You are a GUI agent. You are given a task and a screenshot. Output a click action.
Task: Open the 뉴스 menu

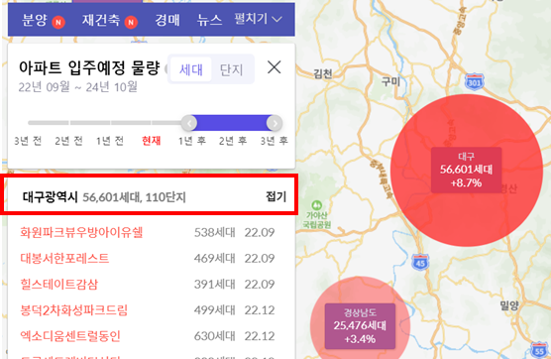(209, 20)
